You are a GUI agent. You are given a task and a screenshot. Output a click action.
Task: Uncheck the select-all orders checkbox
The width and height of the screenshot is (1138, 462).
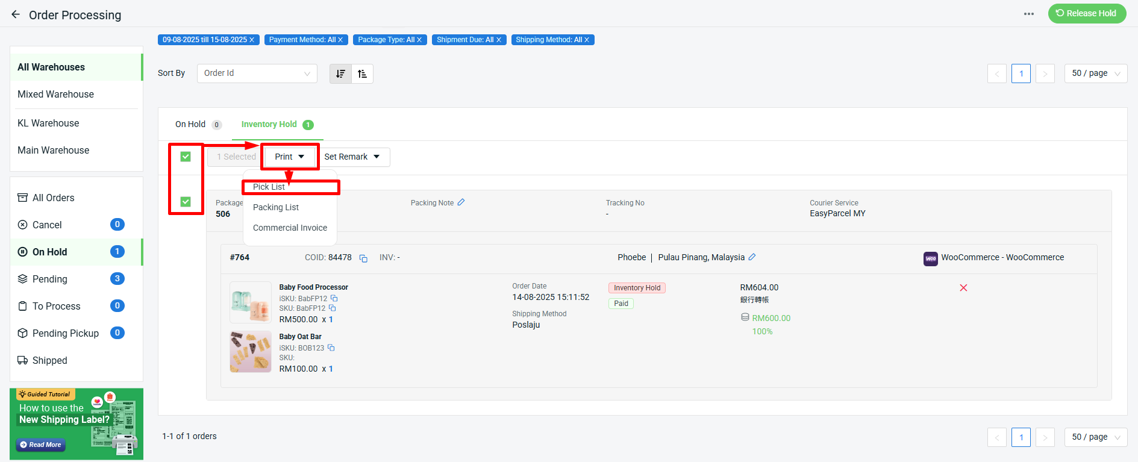(186, 157)
